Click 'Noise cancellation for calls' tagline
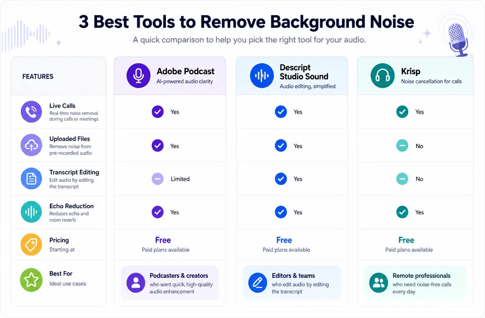Image resolution: width=485 pixels, height=318 pixels. [x=431, y=81]
